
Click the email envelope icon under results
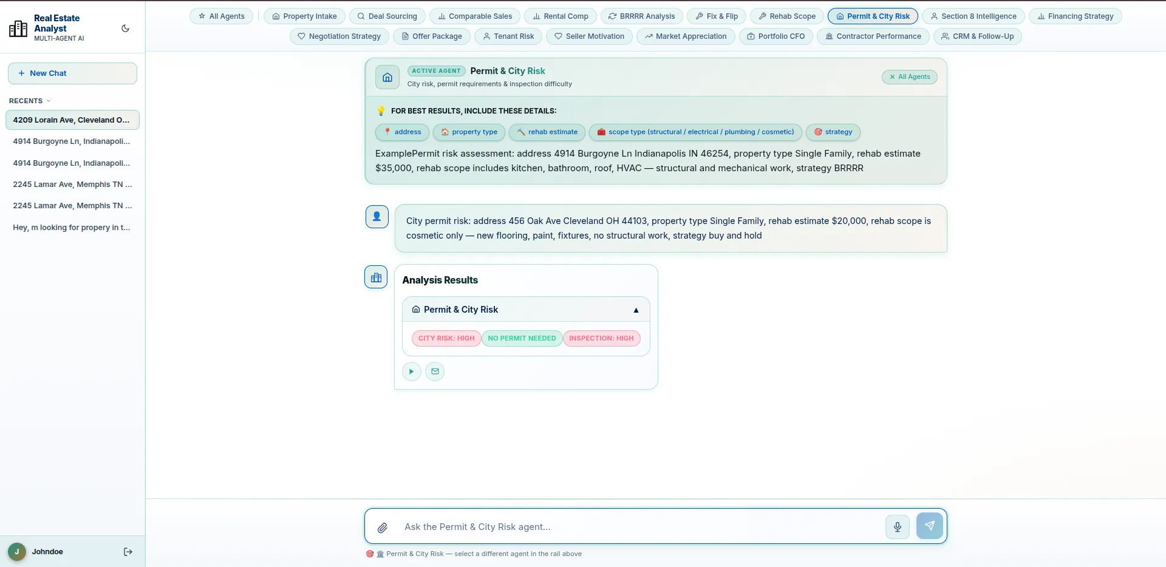coord(435,372)
